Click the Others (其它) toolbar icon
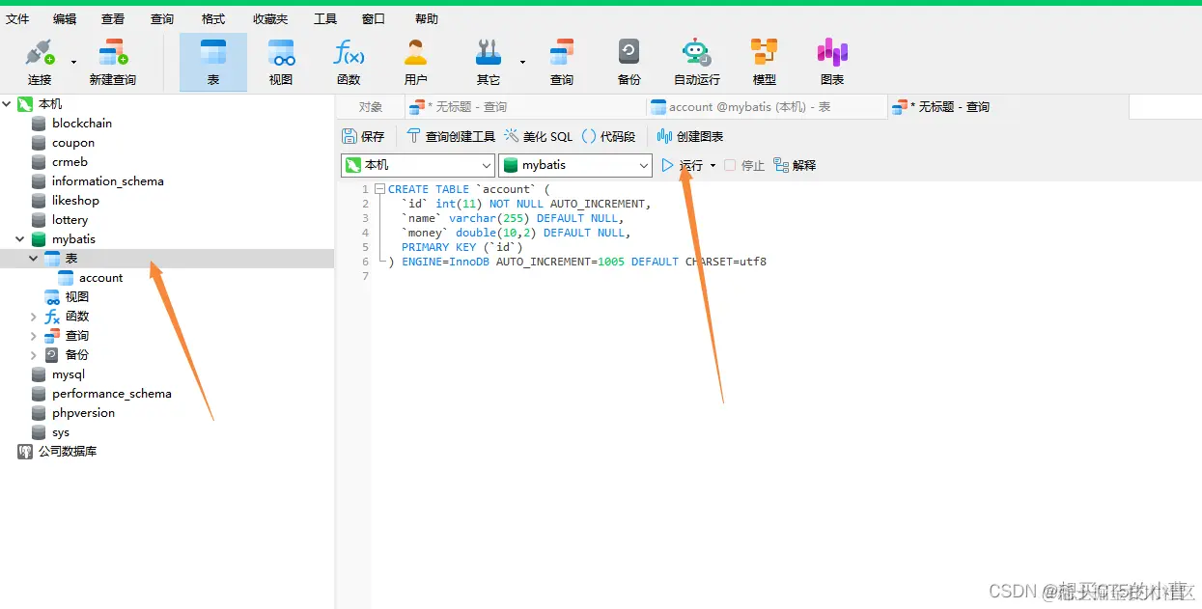The image size is (1202, 609). click(x=489, y=62)
